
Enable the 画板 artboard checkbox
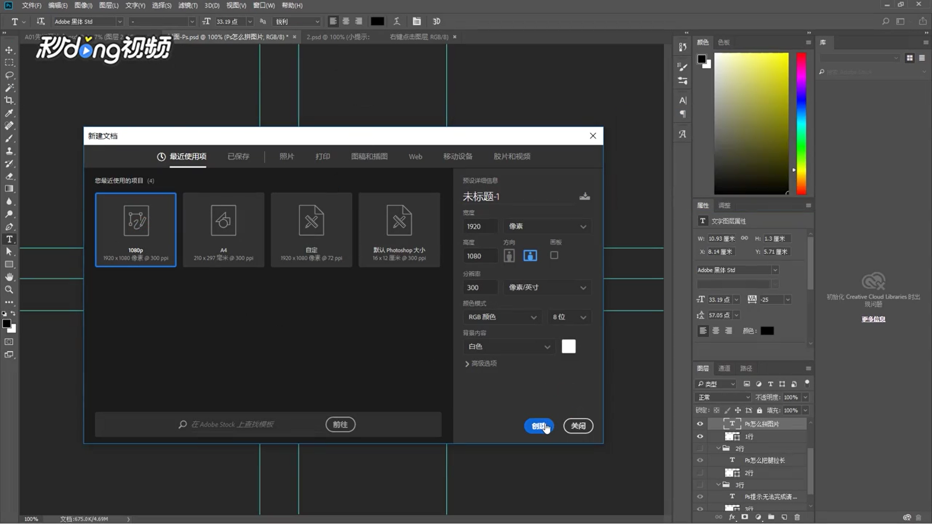(554, 255)
